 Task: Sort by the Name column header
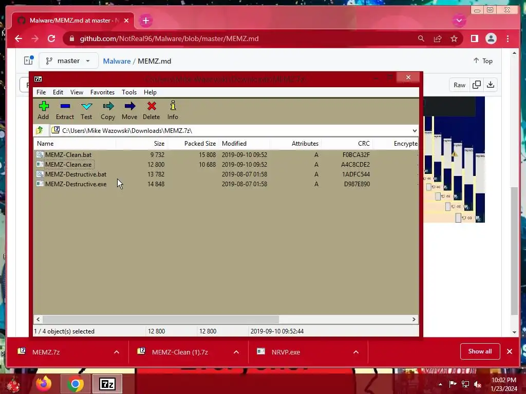(x=75, y=144)
